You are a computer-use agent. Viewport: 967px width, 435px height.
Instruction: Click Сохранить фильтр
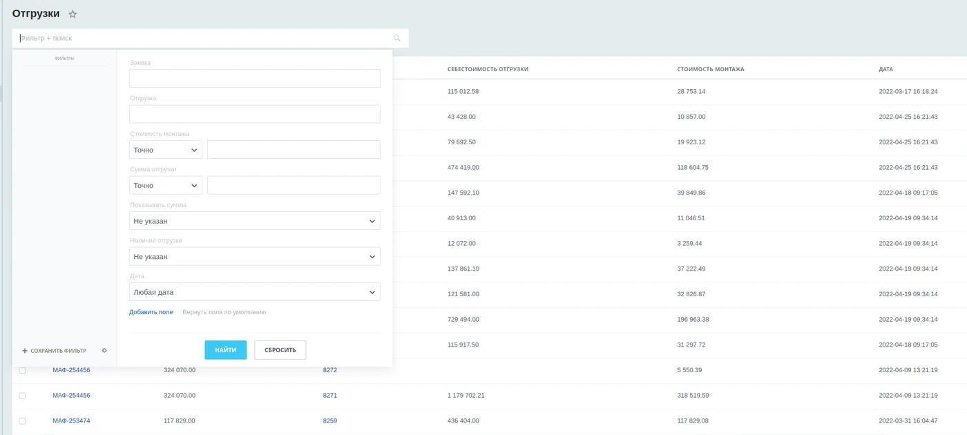pyautogui.click(x=54, y=351)
